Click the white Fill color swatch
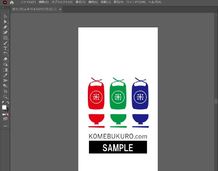The width and height of the screenshot is (218, 171). pyautogui.click(x=4, y=107)
